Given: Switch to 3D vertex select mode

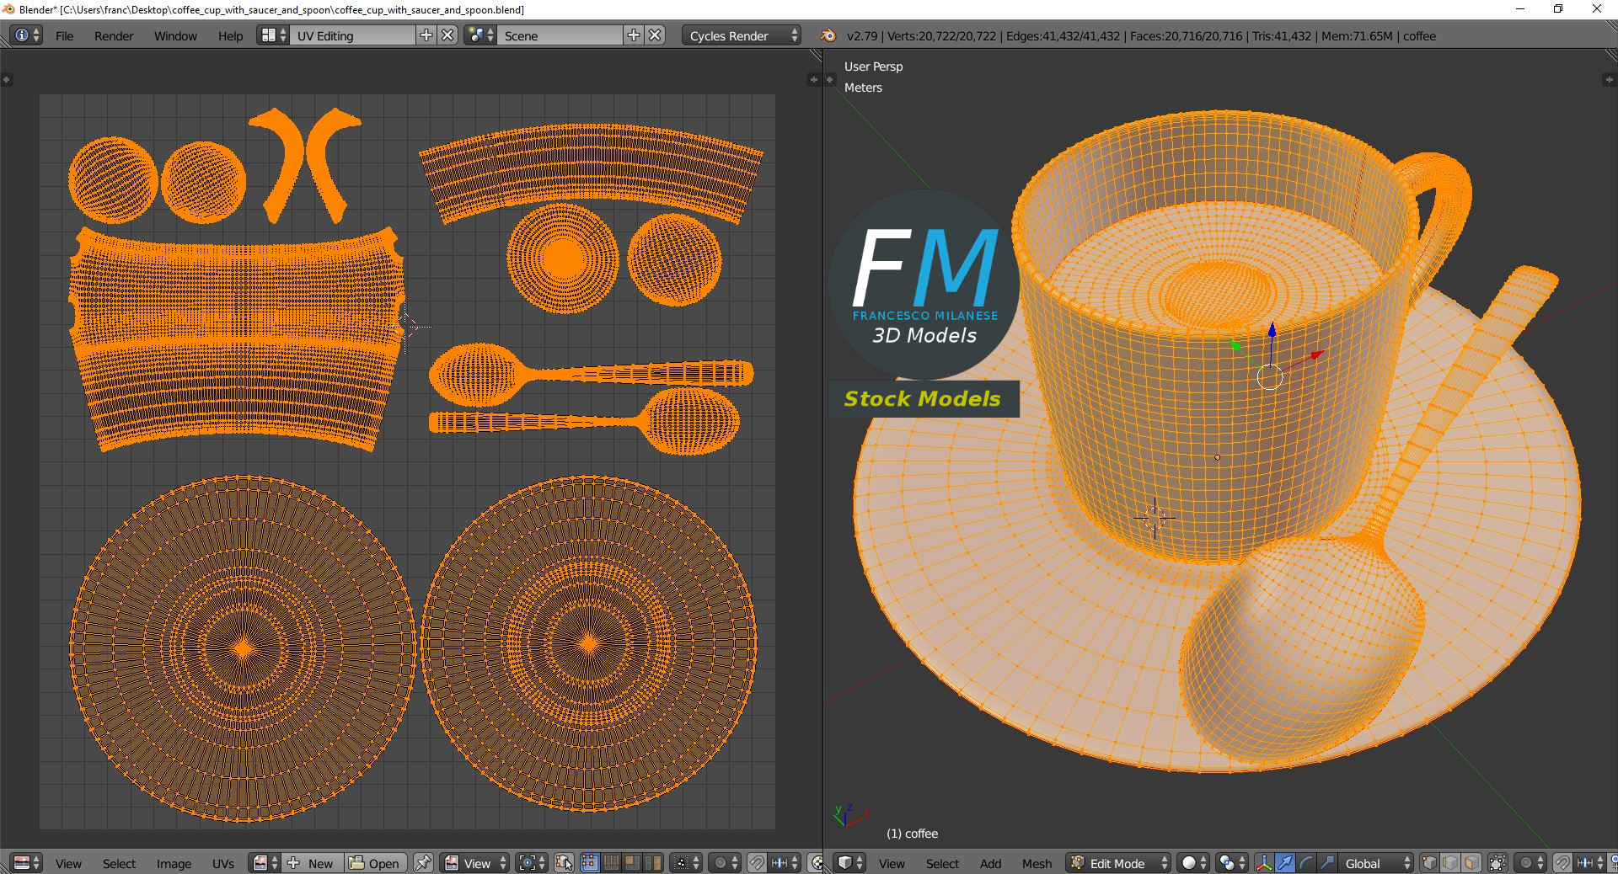Looking at the screenshot, I should coord(1429,863).
